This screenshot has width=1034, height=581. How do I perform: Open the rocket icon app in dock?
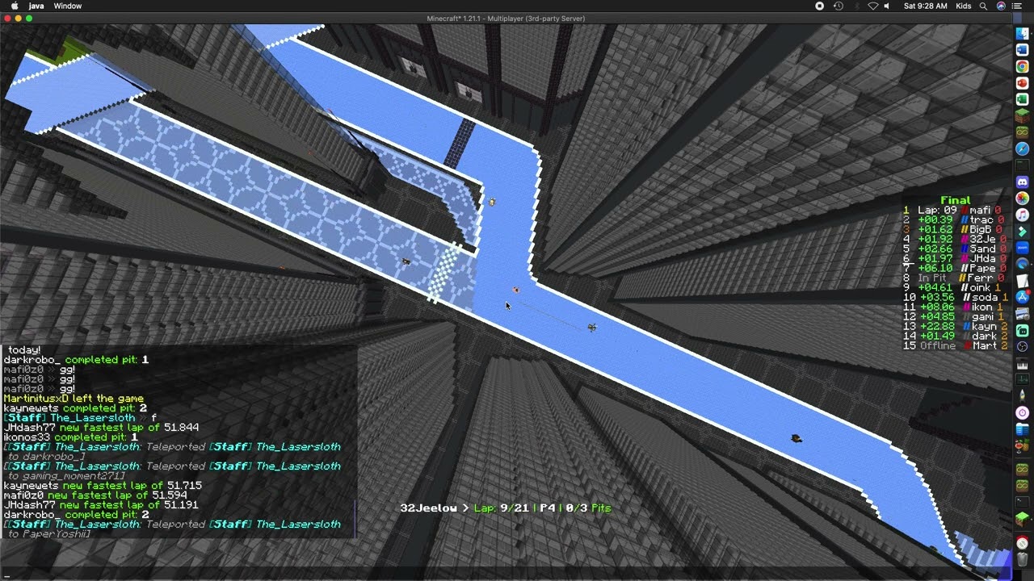tap(1022, 395)
